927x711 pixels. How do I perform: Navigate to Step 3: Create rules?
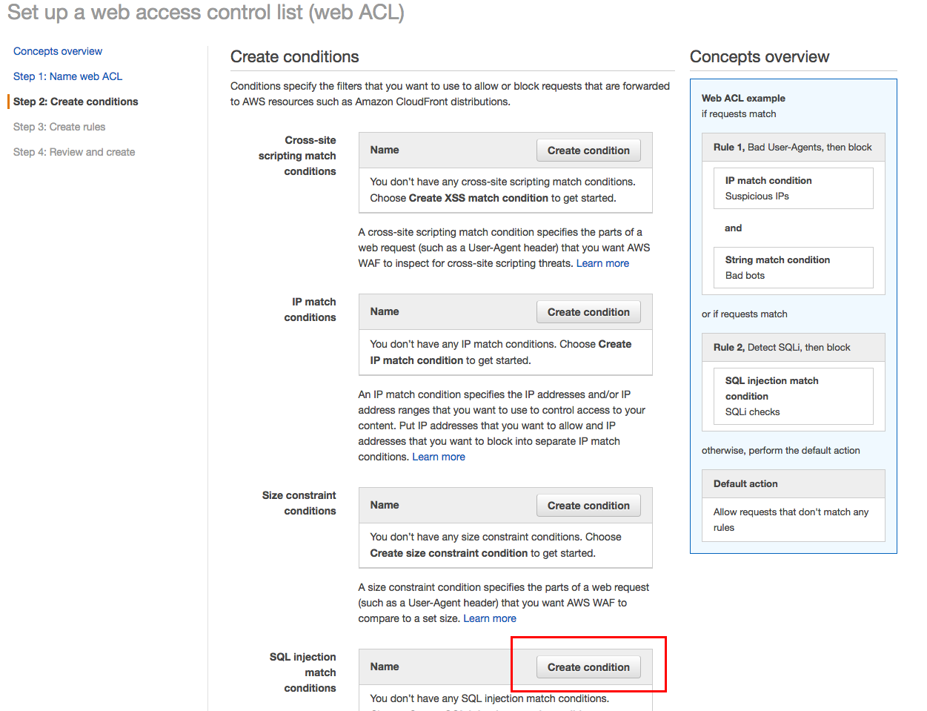(x=59, y=127)
